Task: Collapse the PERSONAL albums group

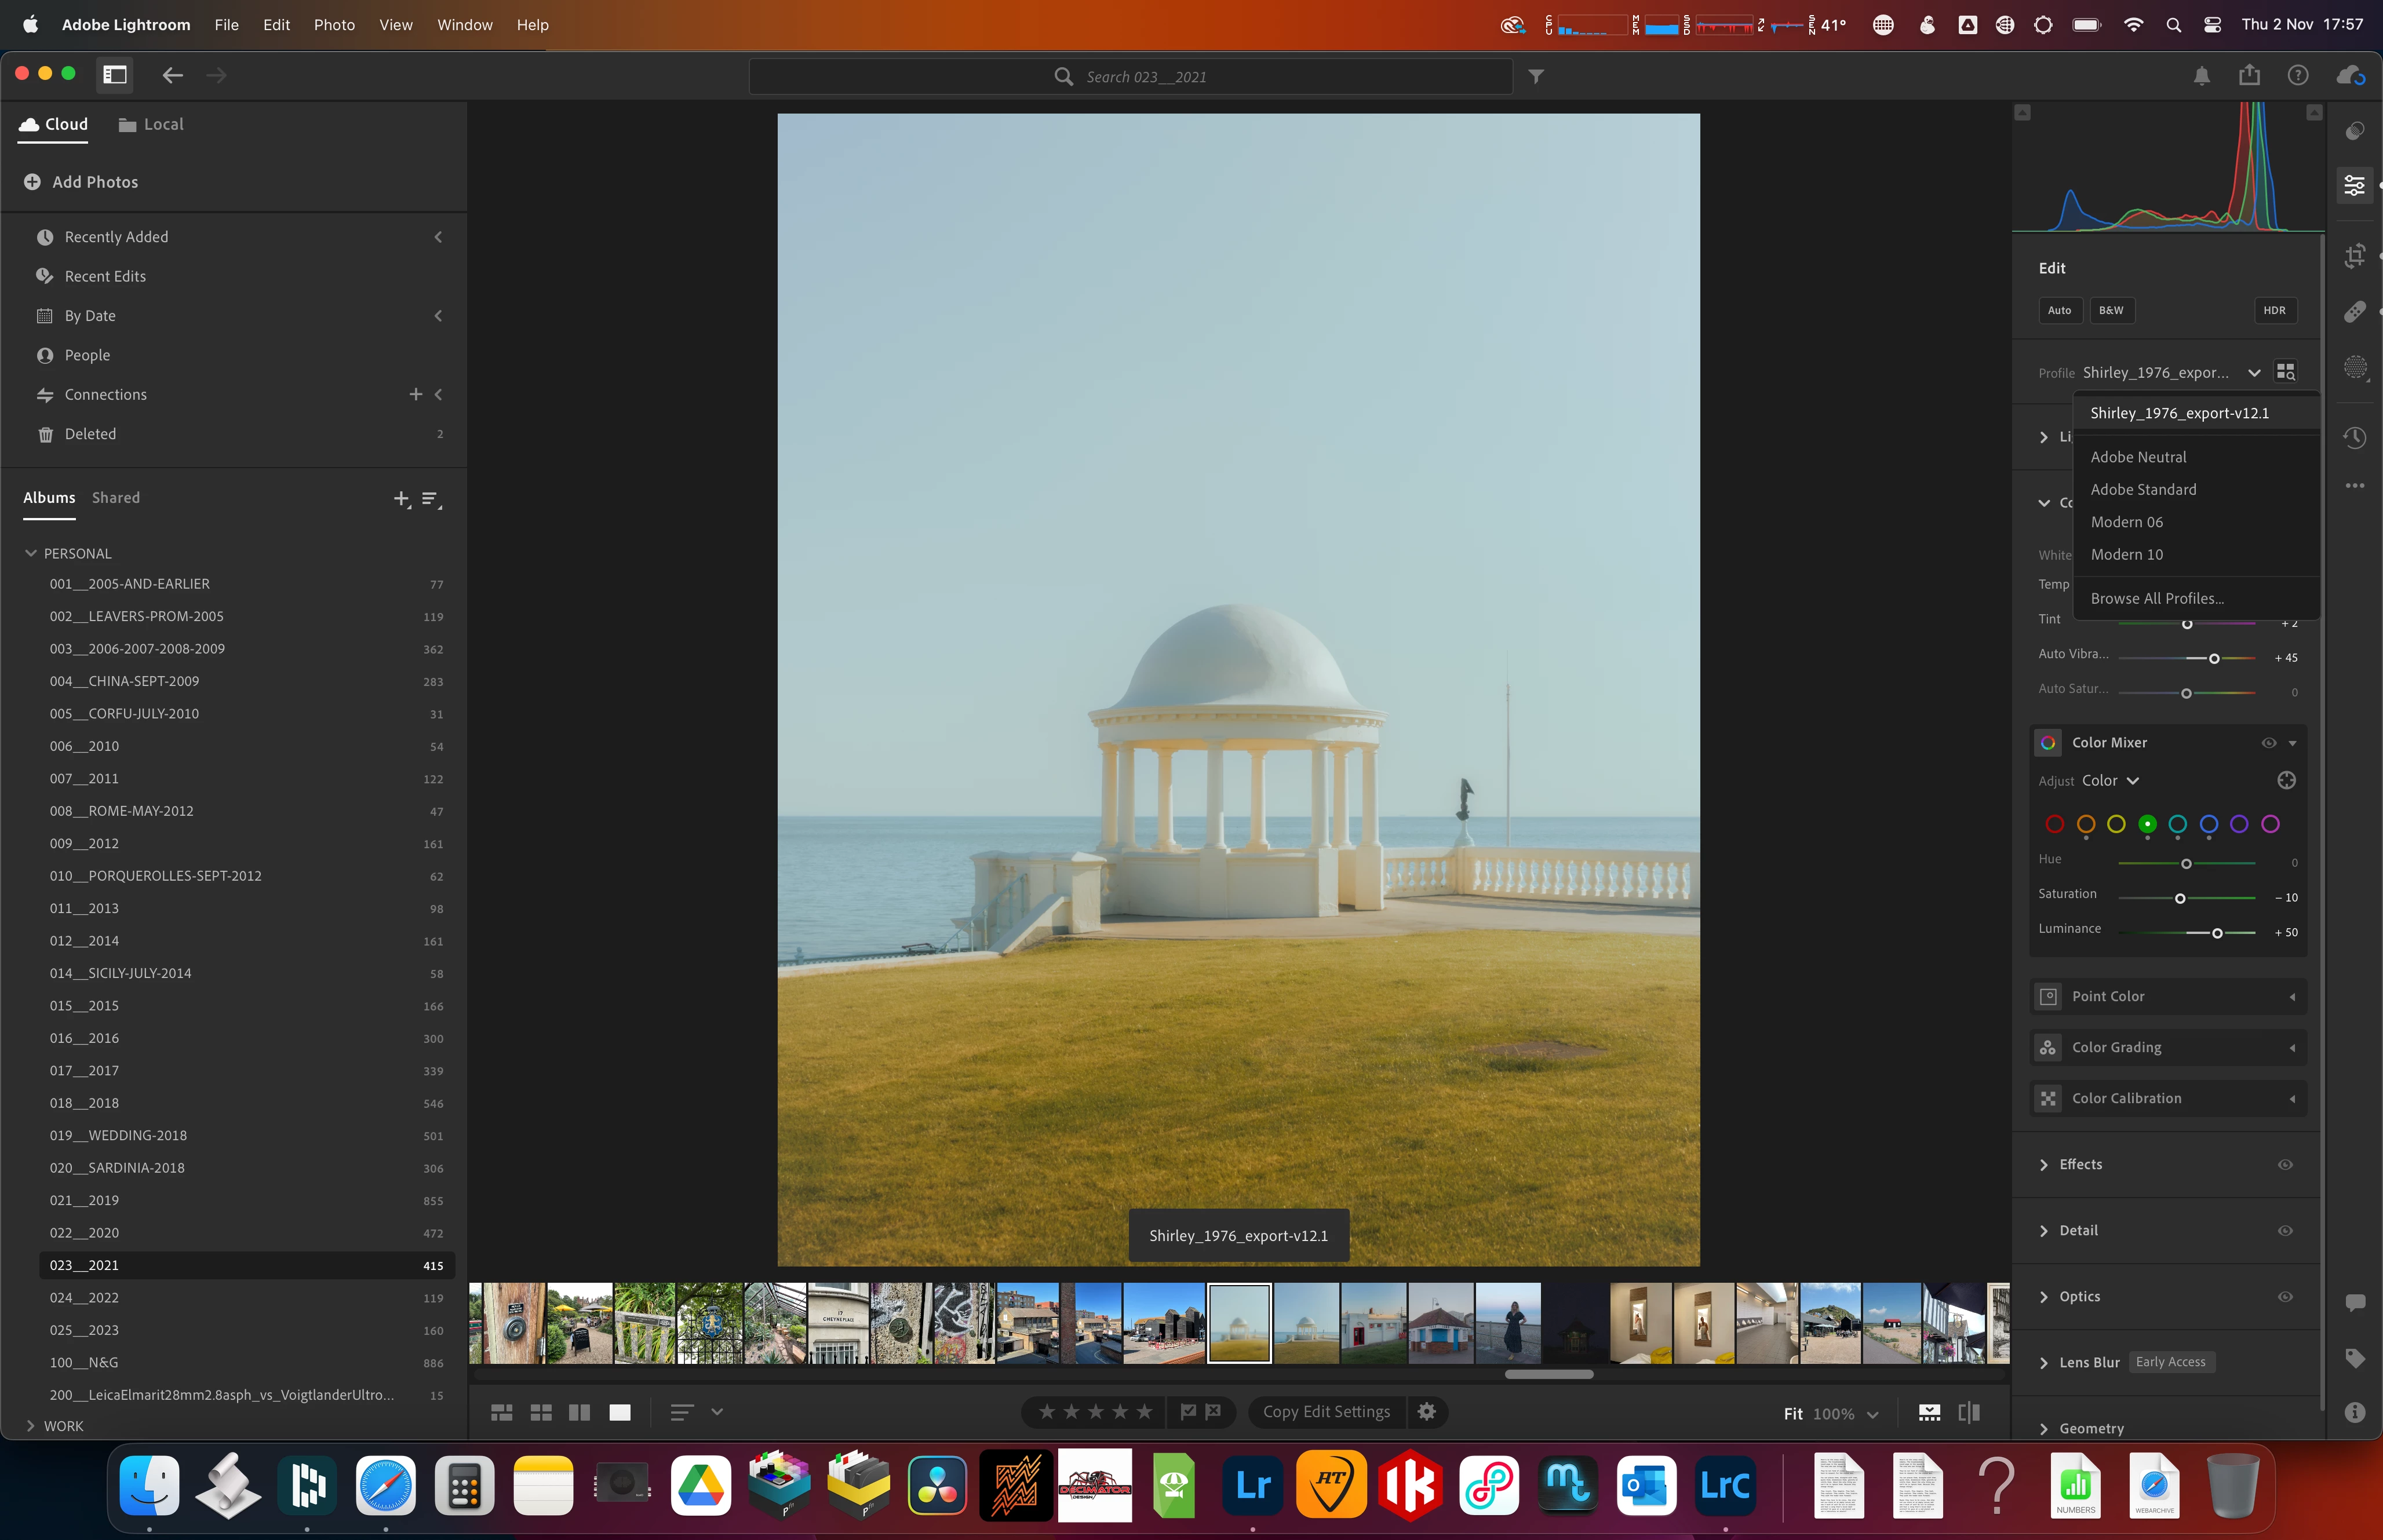Action: click(31, 553)
